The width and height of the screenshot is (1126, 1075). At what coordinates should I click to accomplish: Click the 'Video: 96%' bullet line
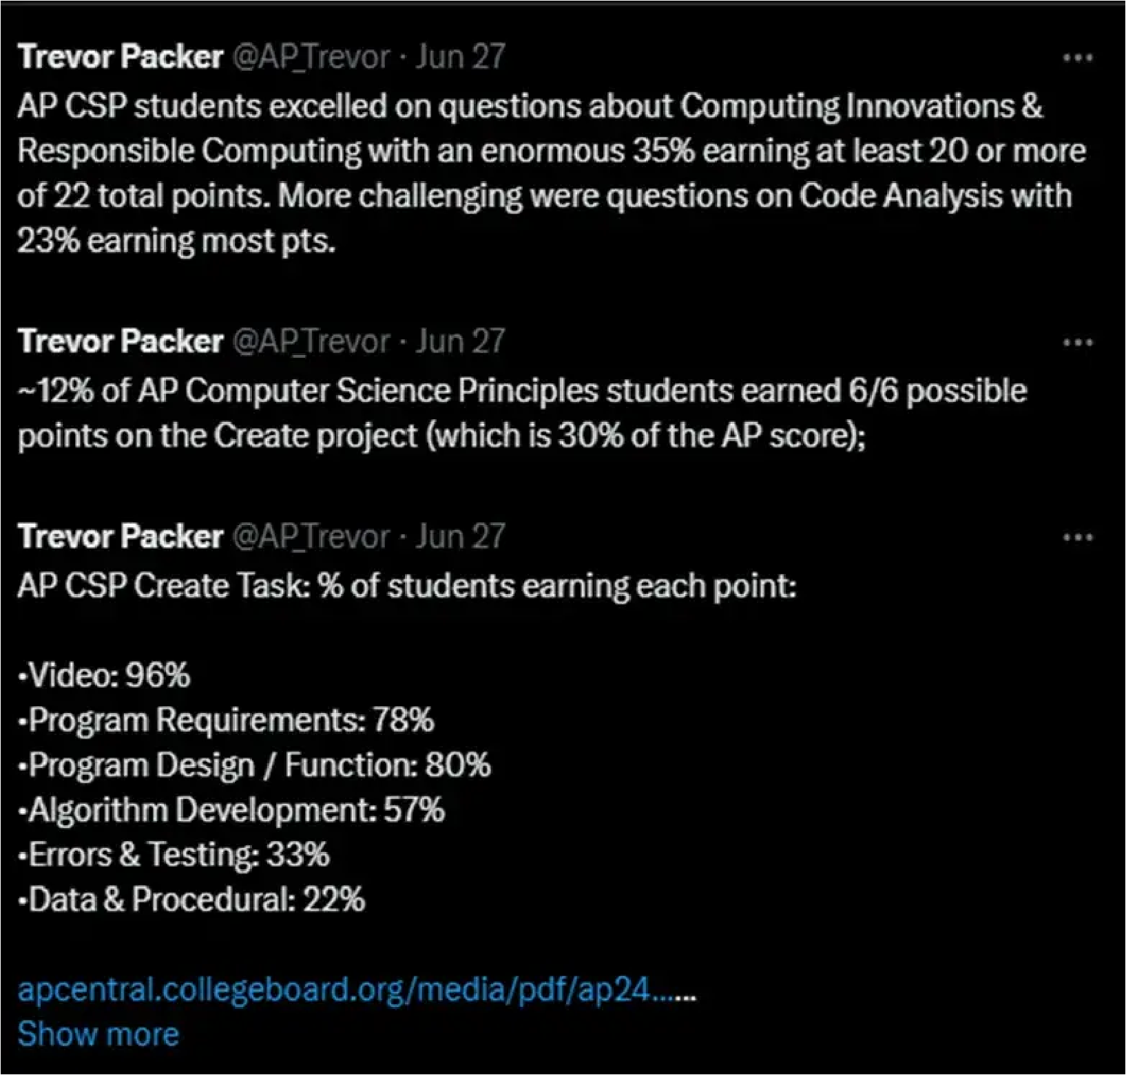tap(105, 675)
